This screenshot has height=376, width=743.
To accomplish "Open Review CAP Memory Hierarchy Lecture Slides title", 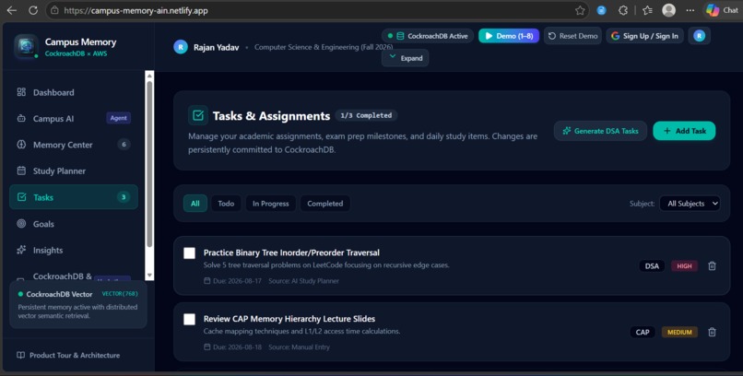I will point(289,319).
